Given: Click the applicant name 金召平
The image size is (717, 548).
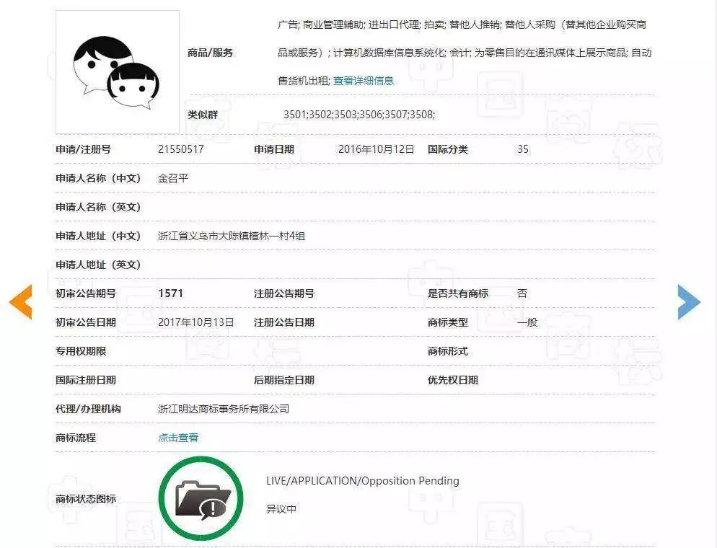Looking at the screenshot, I should (x=173, y=178).
